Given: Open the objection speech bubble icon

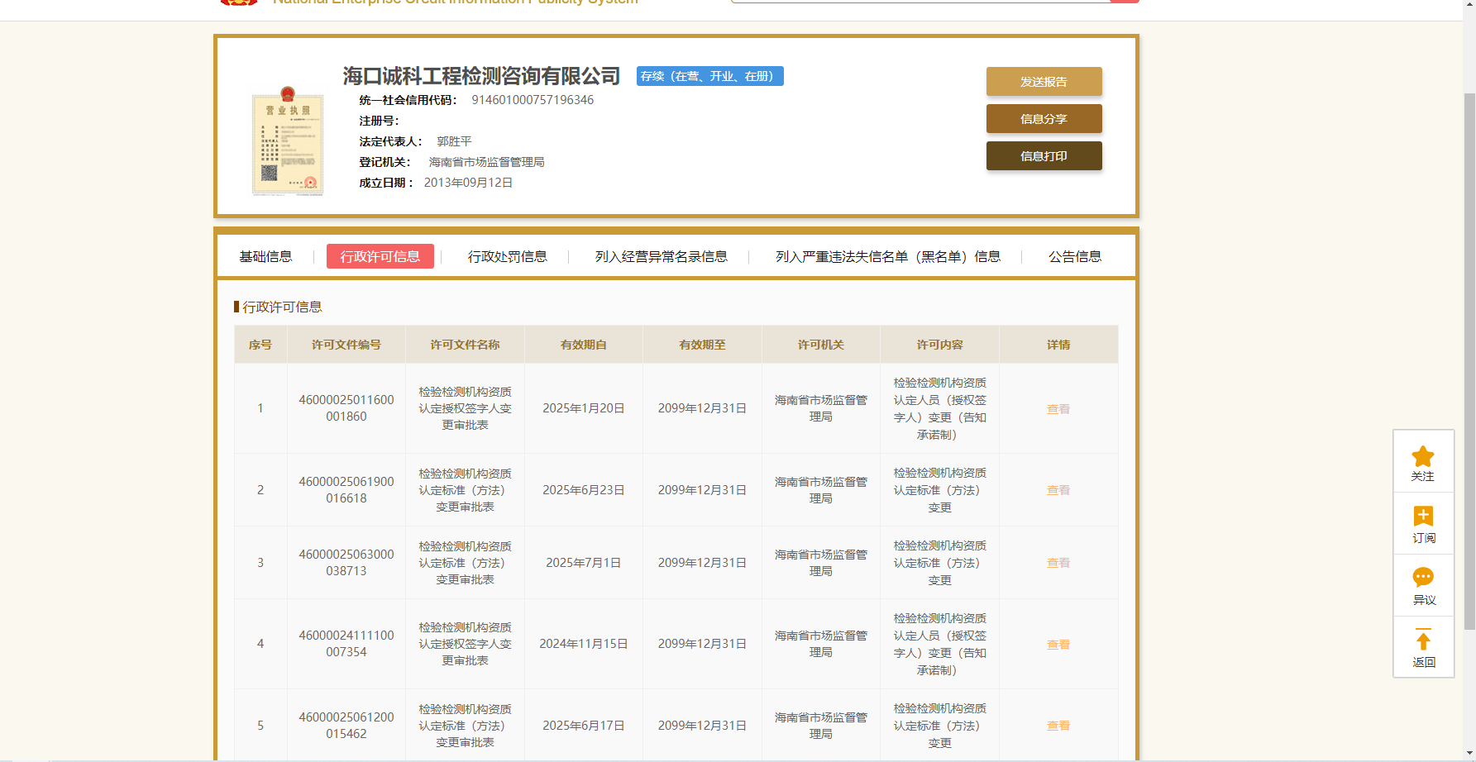Looking at the screenshot, I should click(1422, 577).
